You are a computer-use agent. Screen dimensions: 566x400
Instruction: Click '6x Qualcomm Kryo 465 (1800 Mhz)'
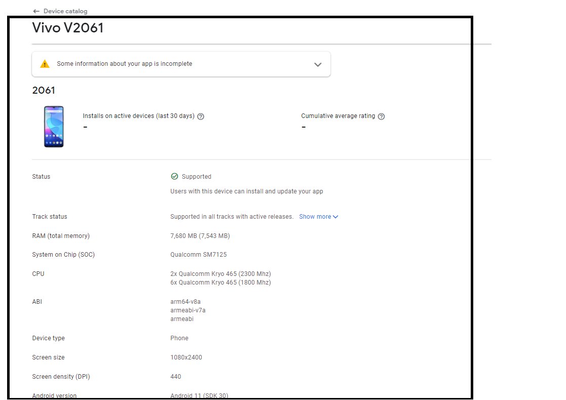coord(220,283)
